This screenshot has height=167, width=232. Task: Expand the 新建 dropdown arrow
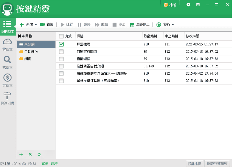[36, 25]
